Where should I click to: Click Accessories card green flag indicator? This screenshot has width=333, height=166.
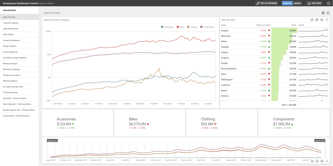pyautogui.click(x=73, y=124)
